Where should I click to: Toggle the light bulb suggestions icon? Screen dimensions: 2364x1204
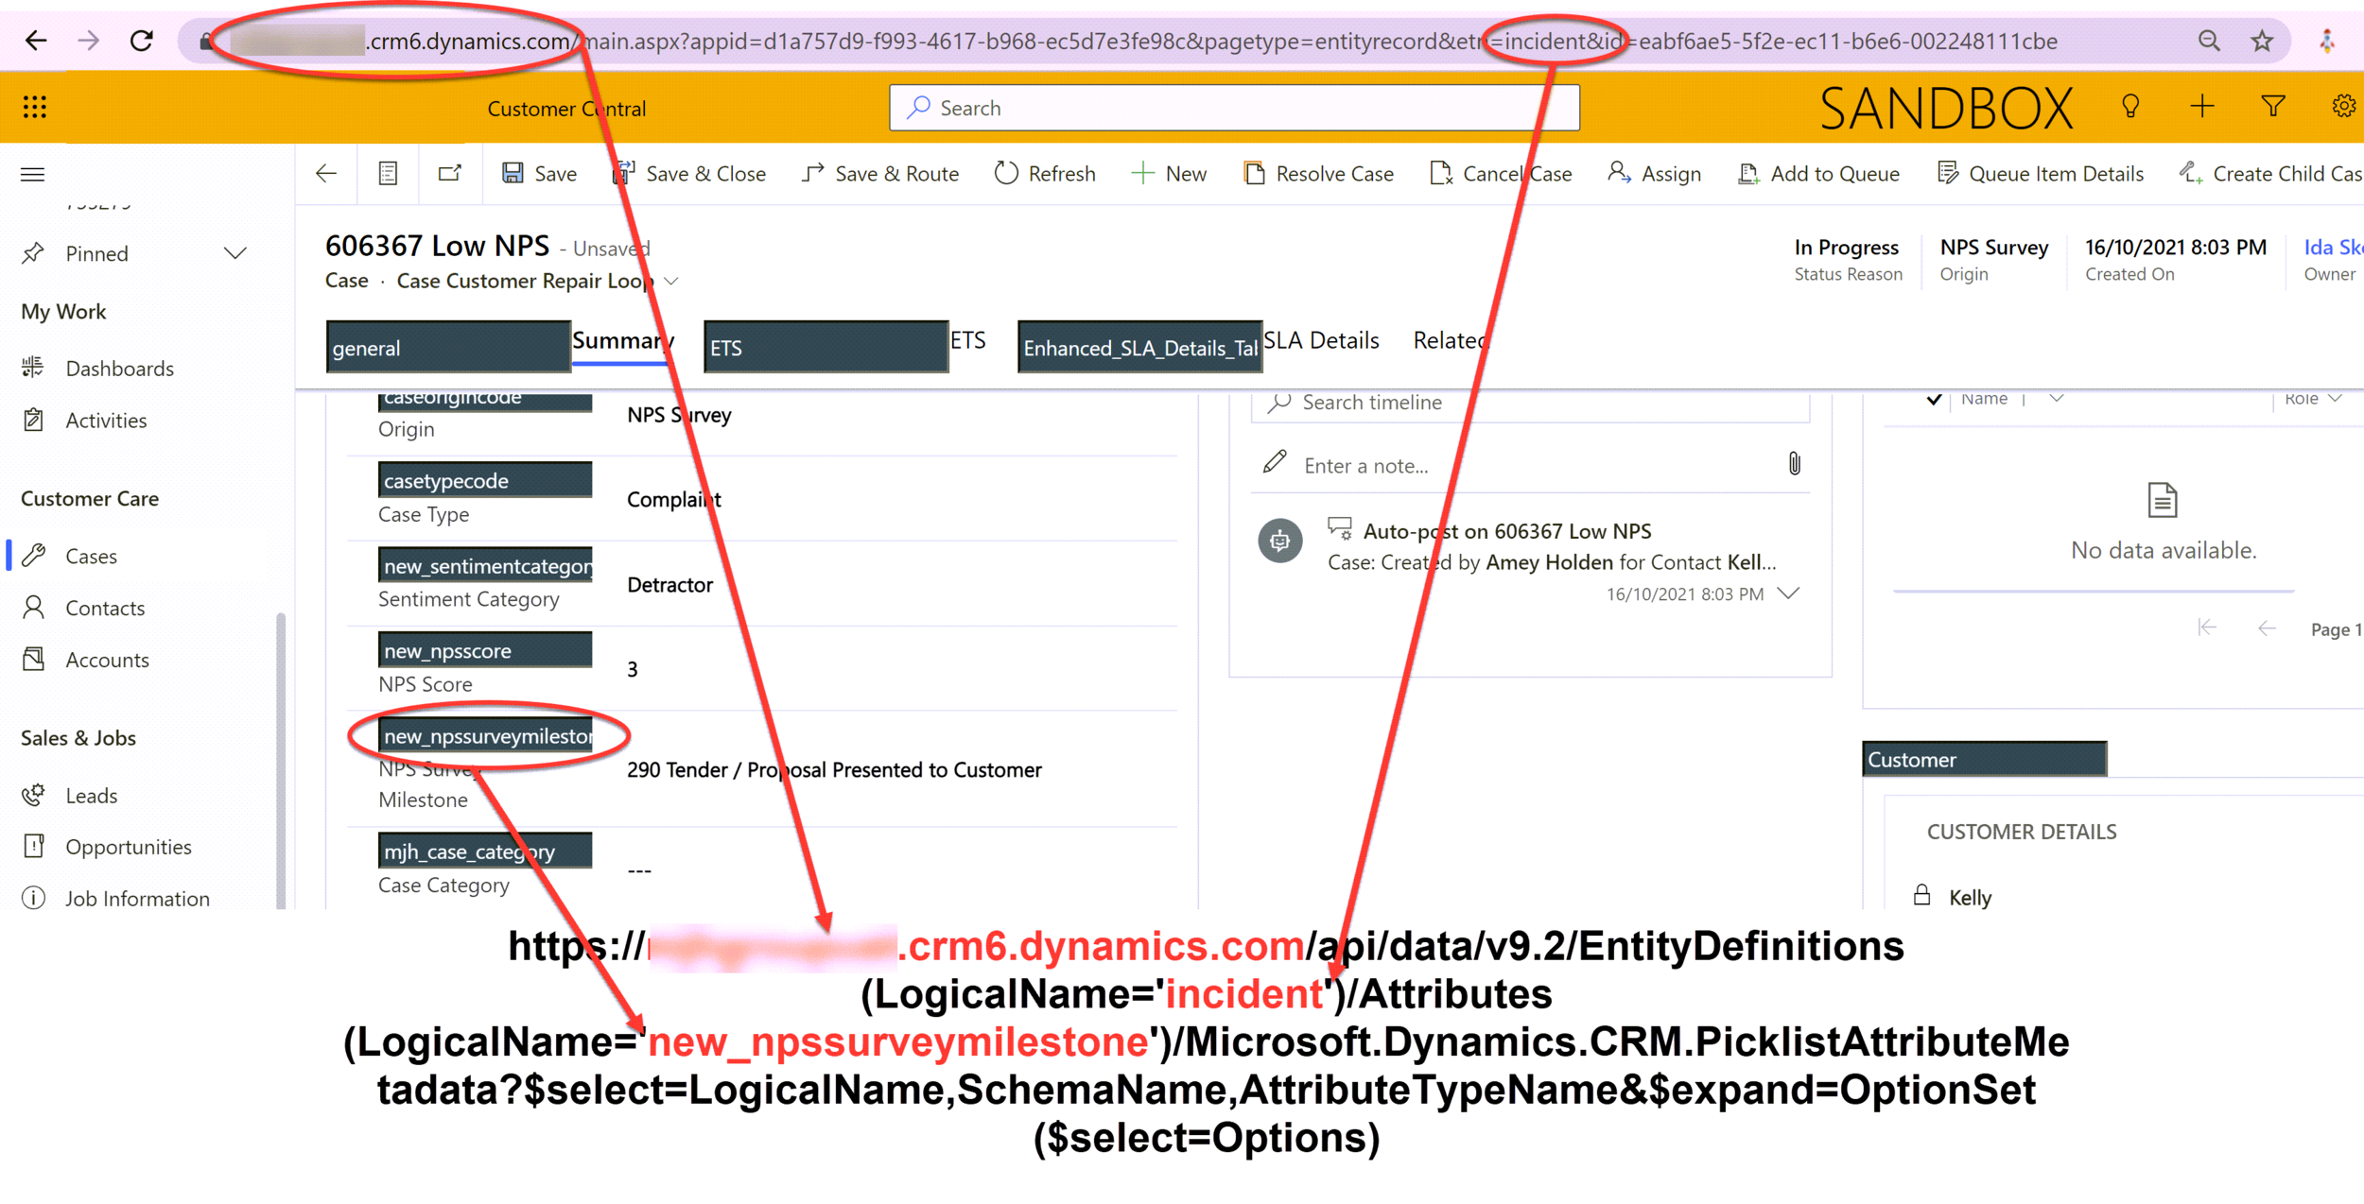coord(2129,106)
